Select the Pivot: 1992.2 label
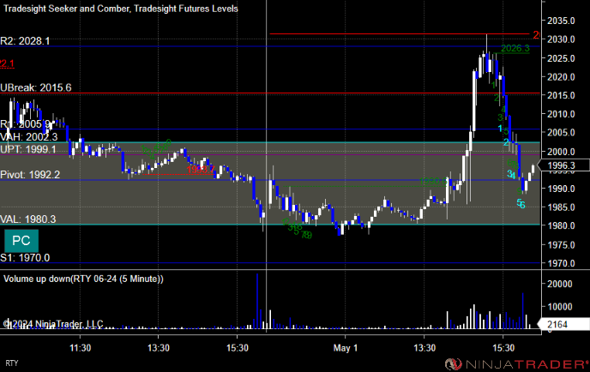The width and height of the screenshot is (590, 372). [30, 175]
